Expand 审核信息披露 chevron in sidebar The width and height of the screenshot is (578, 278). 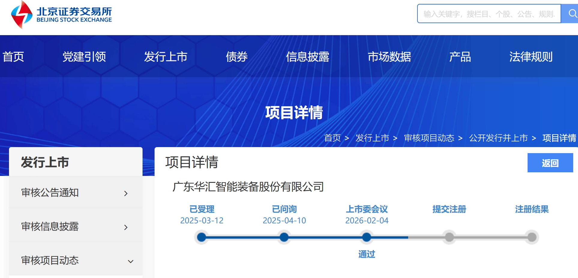pos(126,227)
